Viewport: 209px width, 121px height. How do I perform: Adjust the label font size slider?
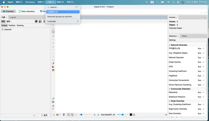point(123,115)
